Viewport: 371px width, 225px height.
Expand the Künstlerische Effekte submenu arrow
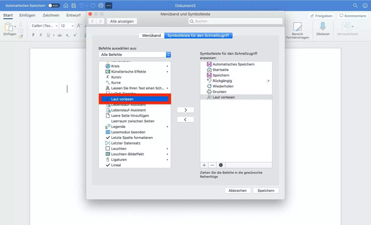(167, 72)
